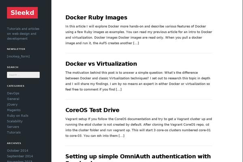The image size is (243, 162).
Task: Open the Docker vs Virtualization post
Action: point(101,64)
